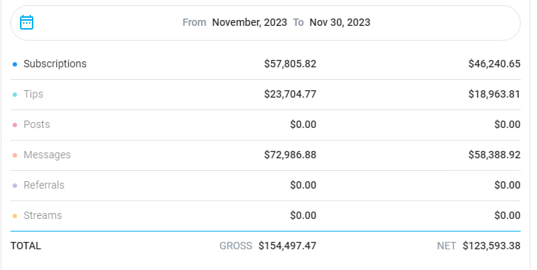Select the Messages earnings category
The height and width of the screenshot is (270, 537).
47,155
